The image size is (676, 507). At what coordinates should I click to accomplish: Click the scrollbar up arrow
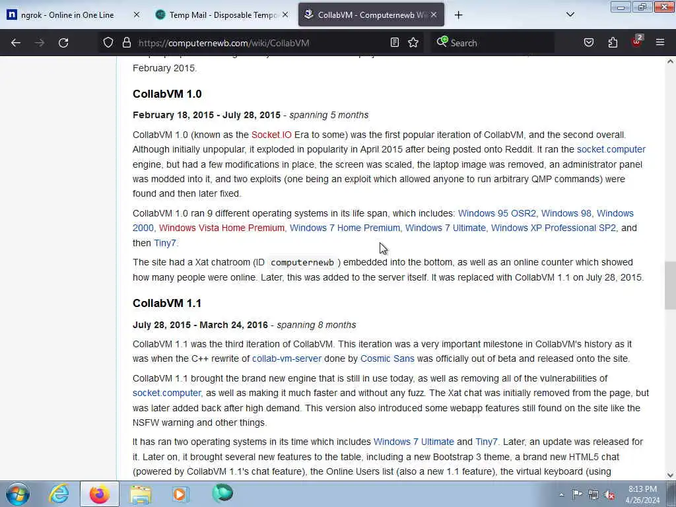pos(670,61)
